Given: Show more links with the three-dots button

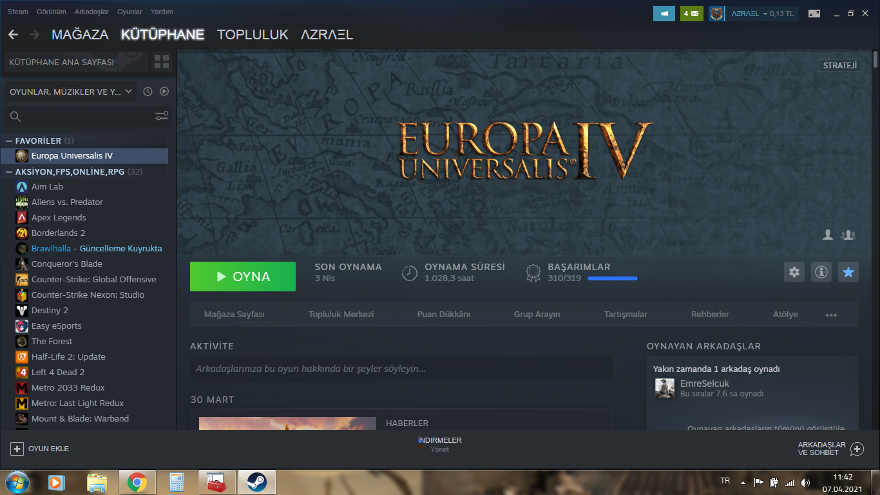Looking at the screenshot, I should (x=831, y=315).
